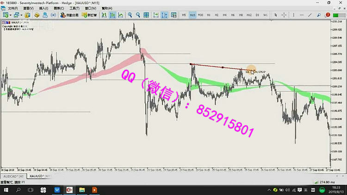347x195 pixels.
Task: Switch chart to candlestick mode
Action: click(112, 15)
